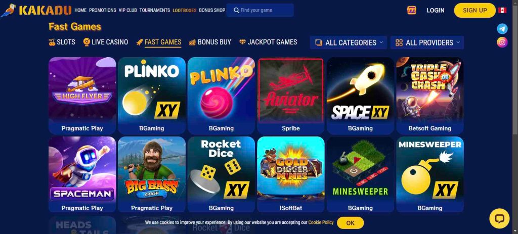Open the Gold Digger Mines thumbnail
The width and height of the screenshot is (518, 234).
click(x=291, y=175)
